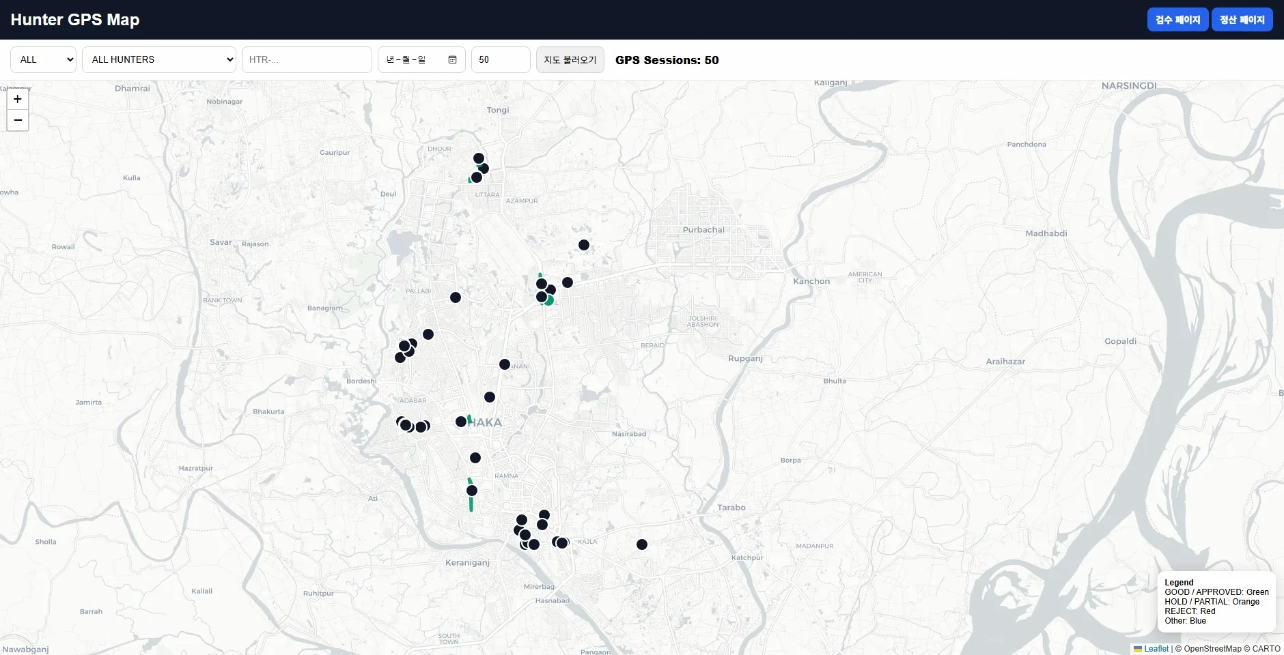This screenshot has width=1284, height=655.
Task: Open the OpenStreetMap attribution link
Action: point(1212,649)
